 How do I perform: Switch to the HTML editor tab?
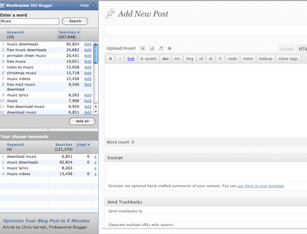tap(302, 49)
